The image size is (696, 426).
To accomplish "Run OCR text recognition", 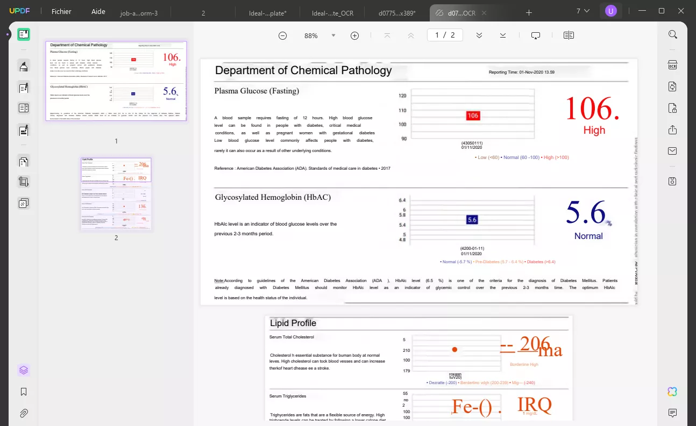I will pyautogui.click(x=672, y=65).
